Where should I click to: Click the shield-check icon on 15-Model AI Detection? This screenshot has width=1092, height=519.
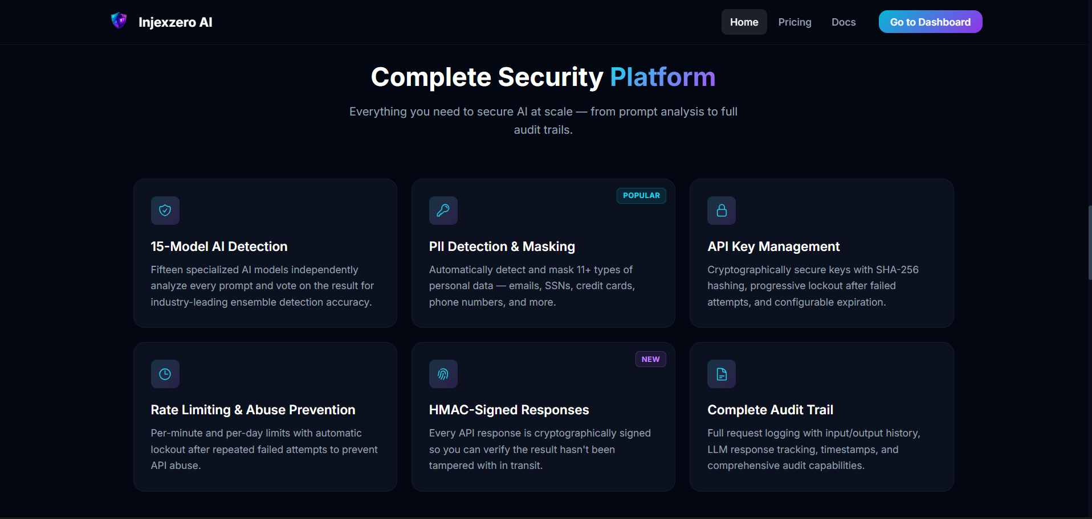click(165, 211)
